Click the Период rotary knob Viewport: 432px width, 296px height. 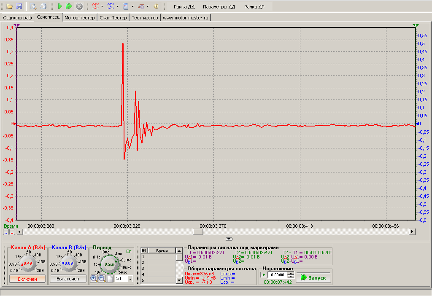[x=110, y=264]
